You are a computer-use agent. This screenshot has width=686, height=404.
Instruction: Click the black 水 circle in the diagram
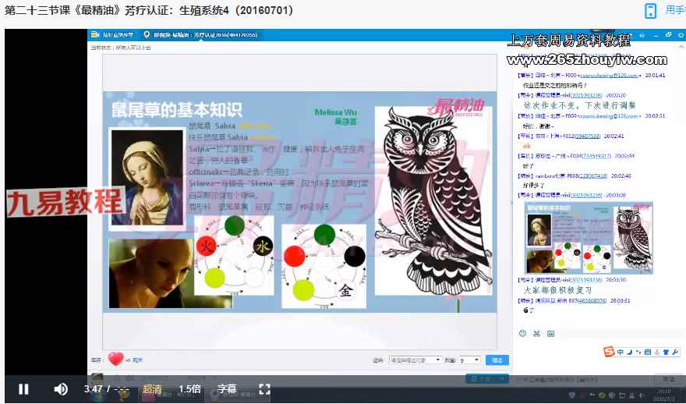[x=263, y=246]
